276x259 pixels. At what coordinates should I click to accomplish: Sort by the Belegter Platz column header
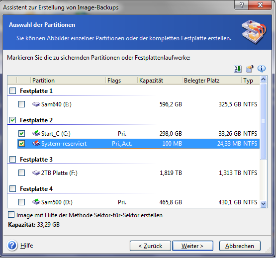click(212, 81)
